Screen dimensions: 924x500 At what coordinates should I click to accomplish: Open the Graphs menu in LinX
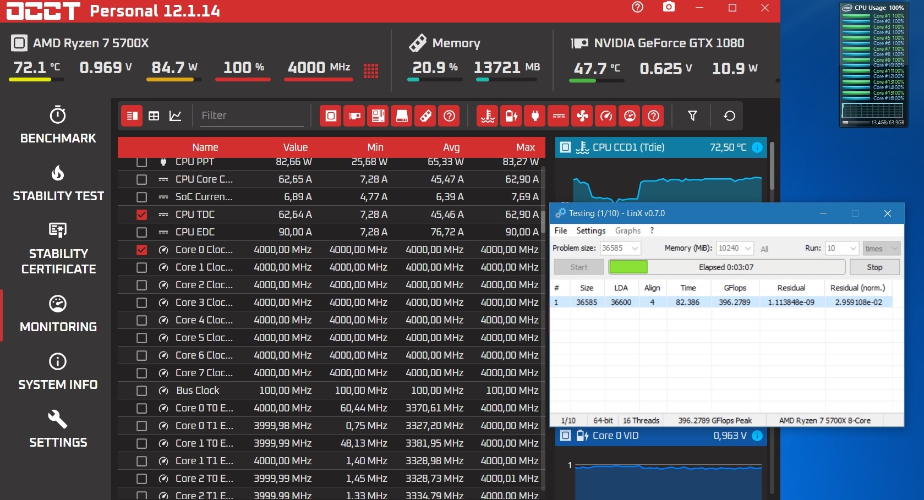pyautogui.click(x=628, y=230)
